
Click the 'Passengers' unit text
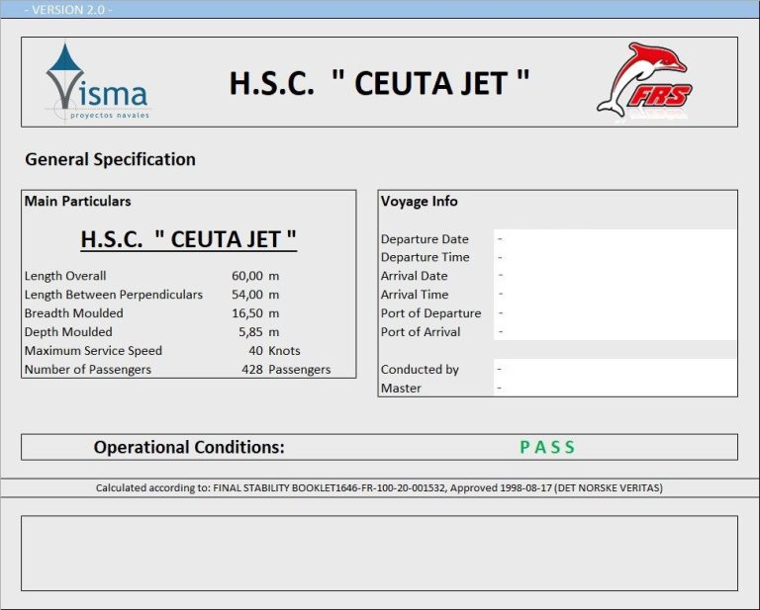300,370
